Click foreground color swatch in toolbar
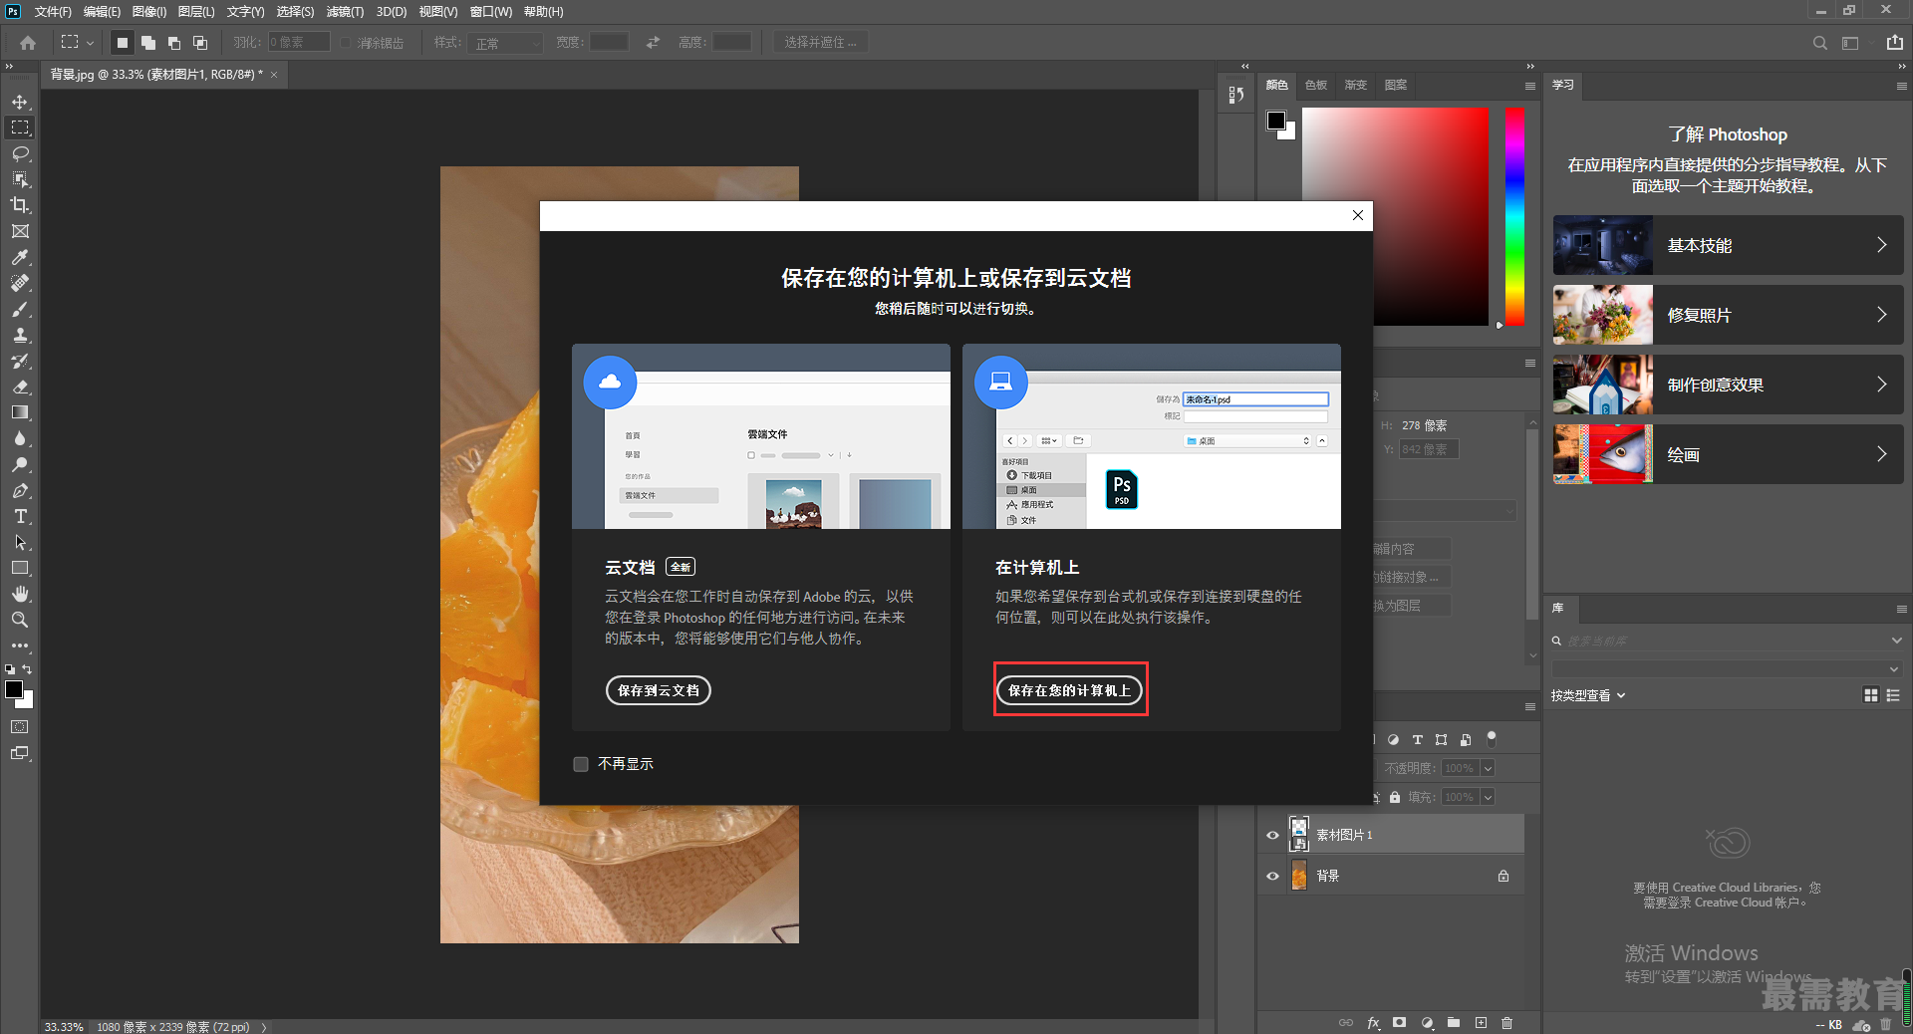The width and height of the screenshot is (1913, 1034). pos(14,689)
